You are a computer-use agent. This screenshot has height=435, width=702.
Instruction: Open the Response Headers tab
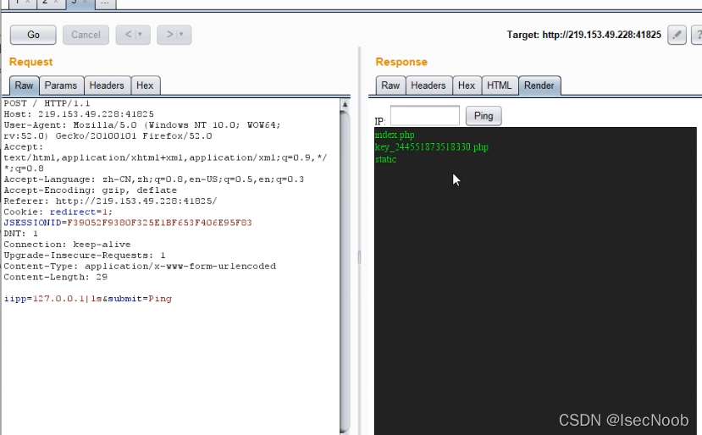point(428,85)
